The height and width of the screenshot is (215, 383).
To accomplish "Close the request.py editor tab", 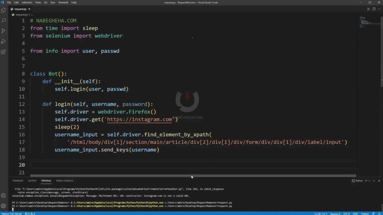I will coord(29,9).
